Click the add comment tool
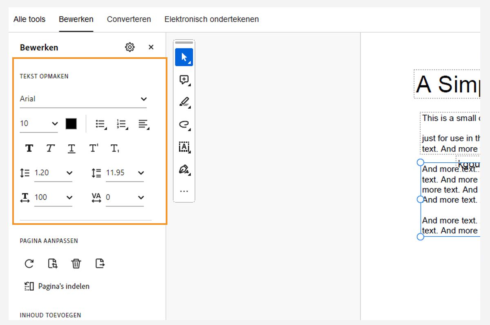The image size is (490, 325). pos(184,80)
